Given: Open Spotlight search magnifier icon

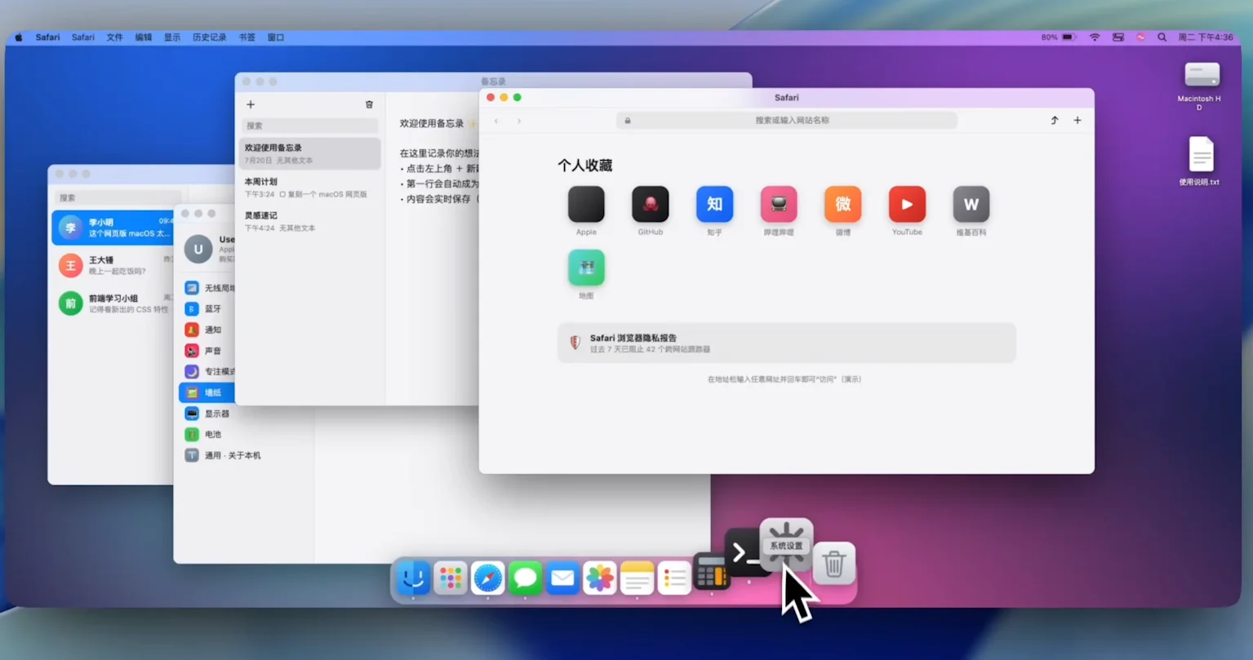Looking at the screenshot, I should click(1162, 38).
